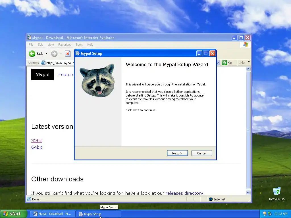This screenshot has height=218, width=291.
Task: Click the 'Welcome to the Mypal Setup Wizard' heading
Action: click(x=167, y=64)
